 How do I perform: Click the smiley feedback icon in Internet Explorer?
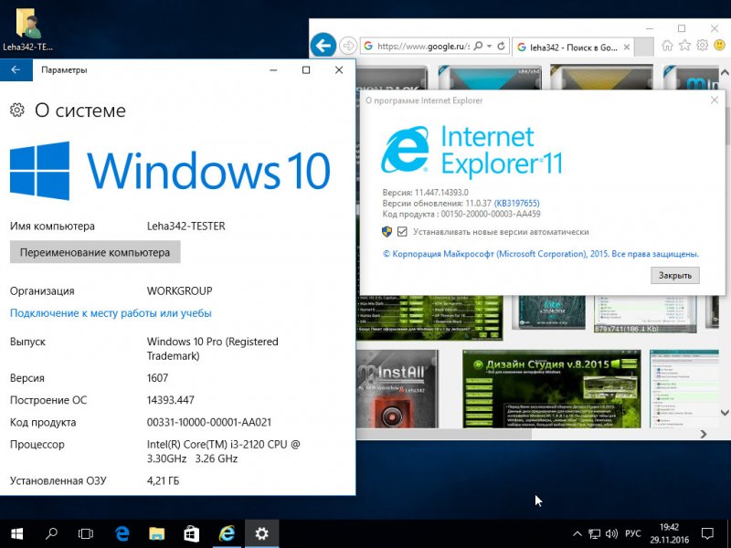[x=720, y=45]
